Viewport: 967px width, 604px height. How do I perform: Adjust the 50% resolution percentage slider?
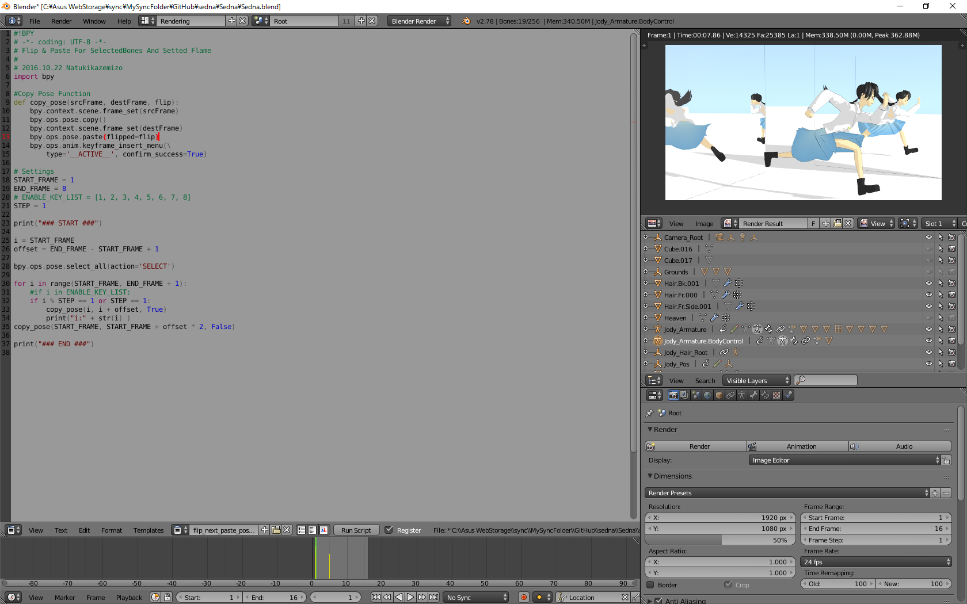point(720,540)
